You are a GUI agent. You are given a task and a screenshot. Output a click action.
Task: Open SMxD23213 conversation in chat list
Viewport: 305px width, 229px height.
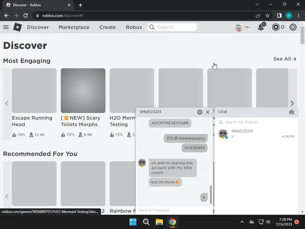click(256, 134)
